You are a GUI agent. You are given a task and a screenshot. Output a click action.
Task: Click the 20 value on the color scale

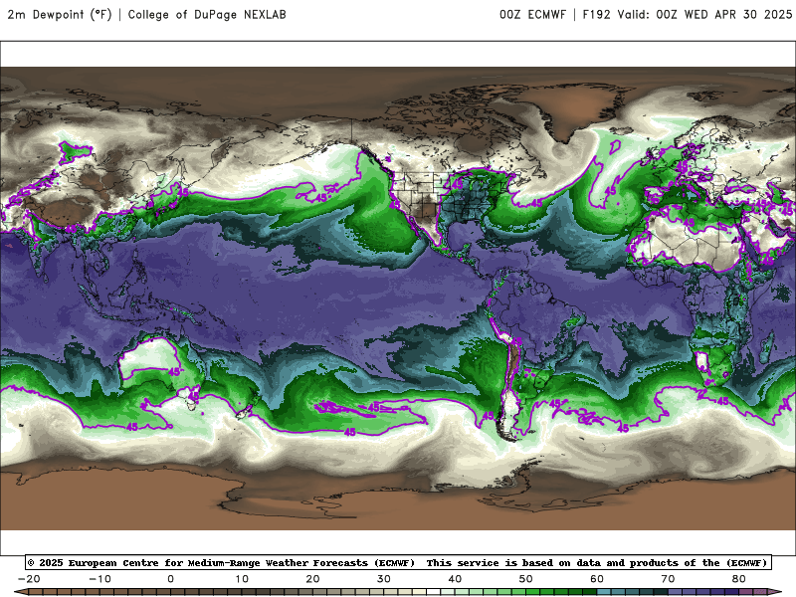click(x=312, y=579)
